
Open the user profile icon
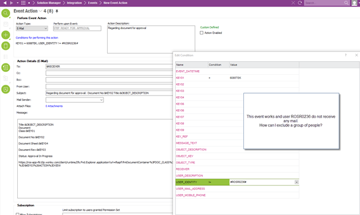click(x=355, y=3)
